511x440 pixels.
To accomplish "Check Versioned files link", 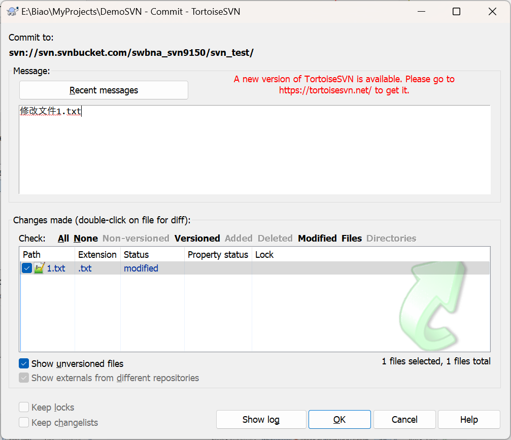I will tap(197, 238).
